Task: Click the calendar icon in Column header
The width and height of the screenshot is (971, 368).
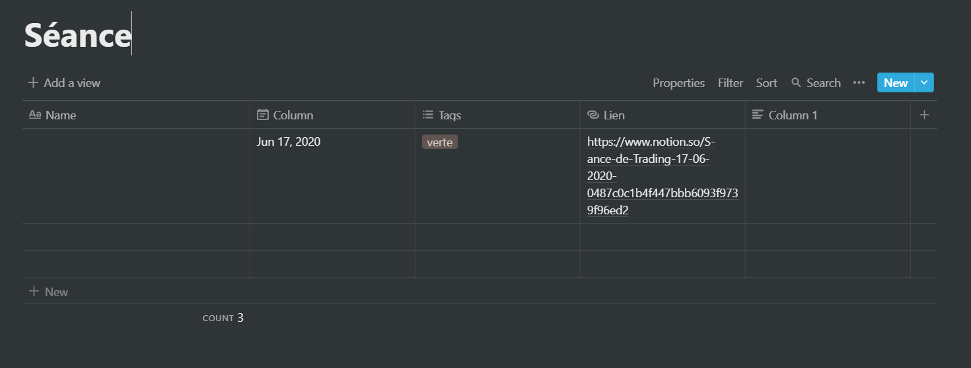Action: click(x=262, y=115)
